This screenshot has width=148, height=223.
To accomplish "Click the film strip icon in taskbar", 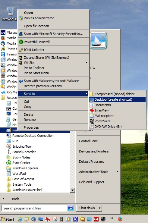I will 61,219.
